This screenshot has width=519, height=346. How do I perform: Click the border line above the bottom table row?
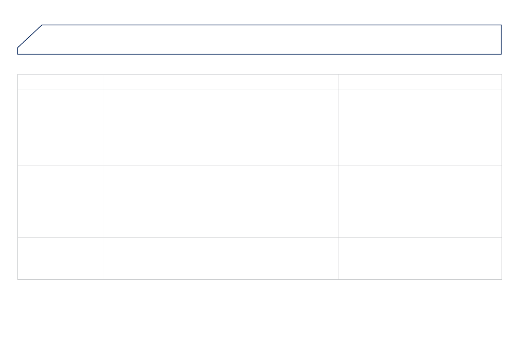pos(261,237)
